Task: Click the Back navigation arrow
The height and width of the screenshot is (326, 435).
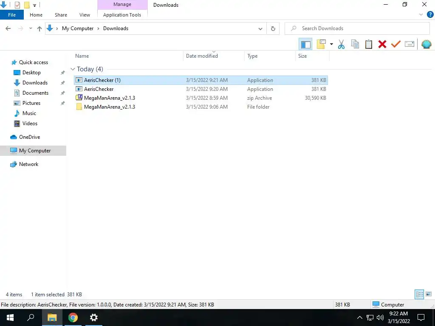Action: (x=8, y=28)
